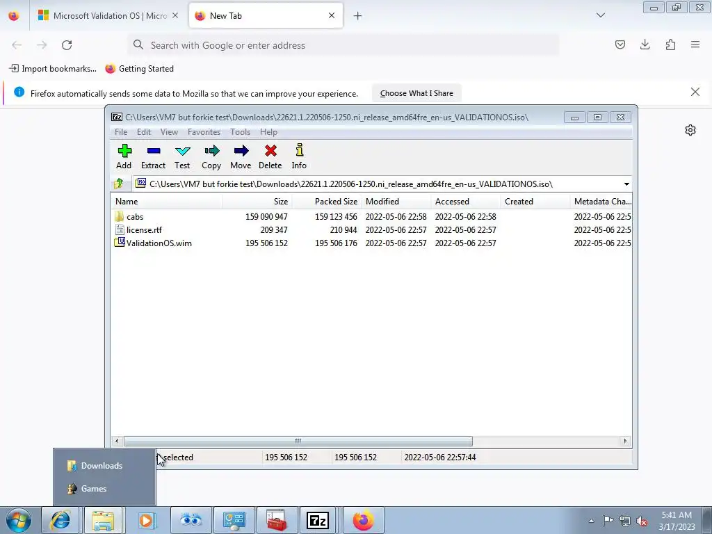Open the Edit menu in 7-Zip
The width and height of the screenshot is (712, 534).
click(143, 131)
